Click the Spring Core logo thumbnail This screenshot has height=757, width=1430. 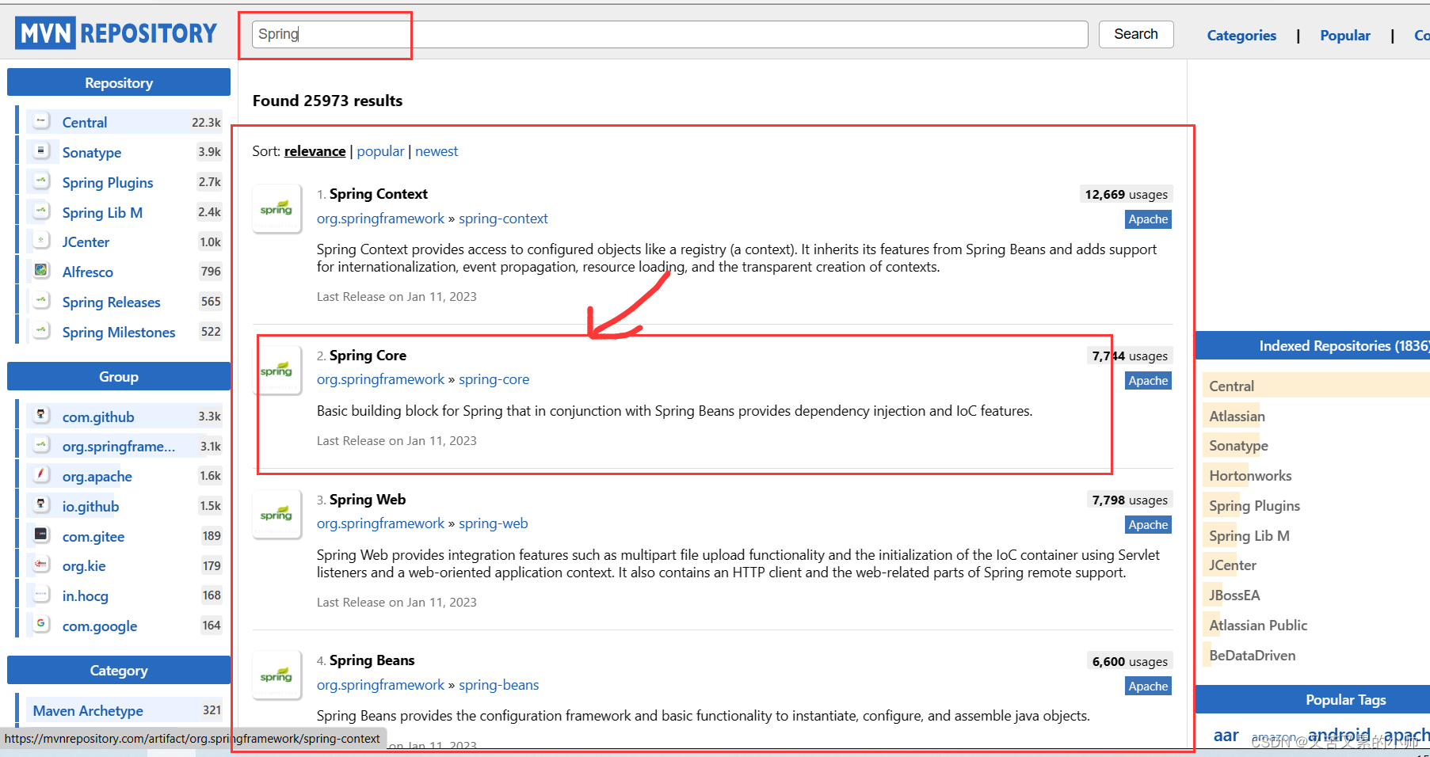pyautogui.click(x=276, y=370)
